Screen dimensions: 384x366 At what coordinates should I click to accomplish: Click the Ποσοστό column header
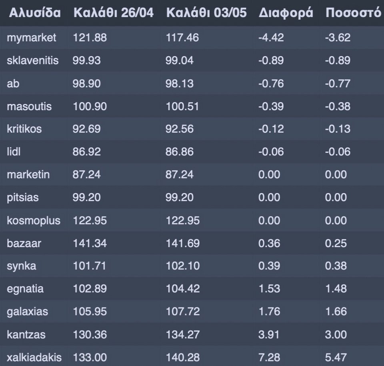[x=353, y=13]
